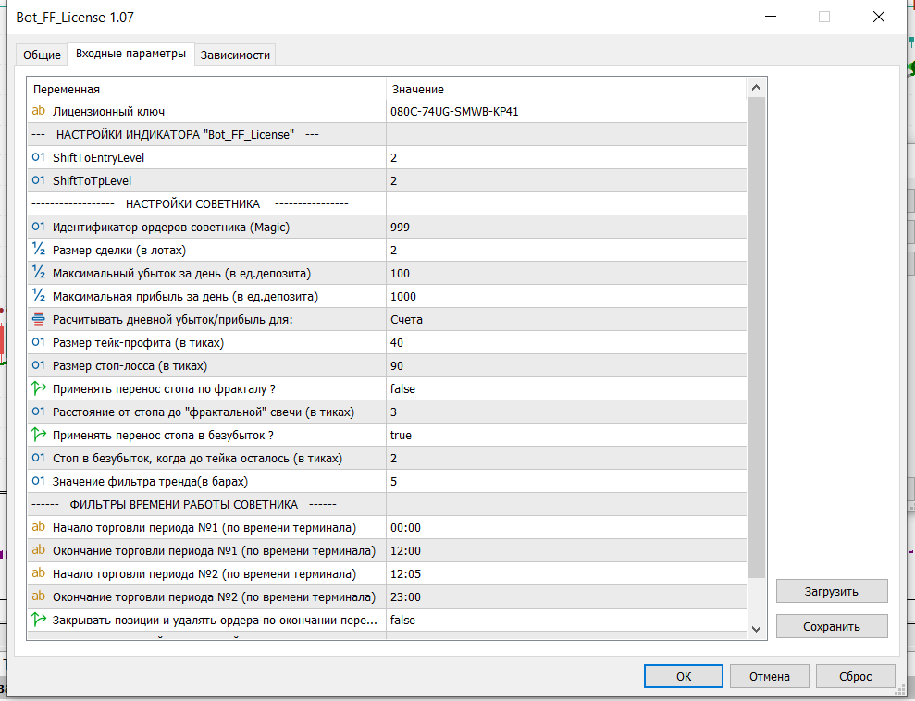Select the Входные параметры tab

130,54
